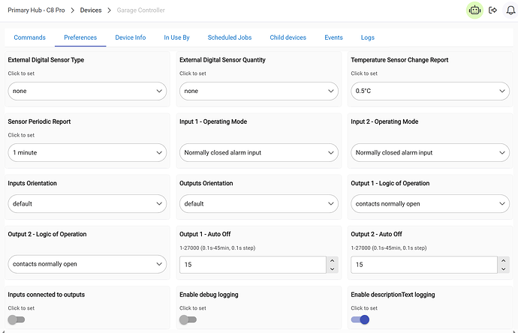Viewport: 518px width, 333px height.
Task: Increase Output 2 Auto Off with up arrow
Action: (504, 260)
